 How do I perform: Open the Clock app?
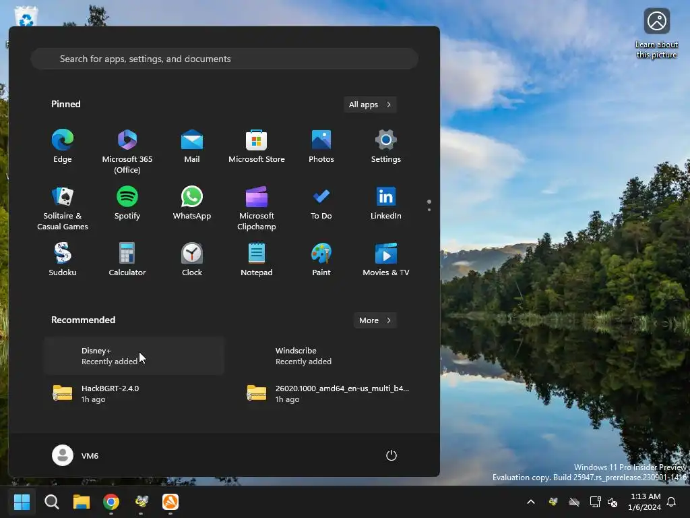192,260
